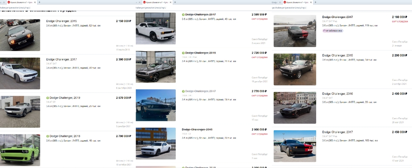Select the archive listings tab in middle window
The image size is (412, 168).
click(x=155, y=2)
